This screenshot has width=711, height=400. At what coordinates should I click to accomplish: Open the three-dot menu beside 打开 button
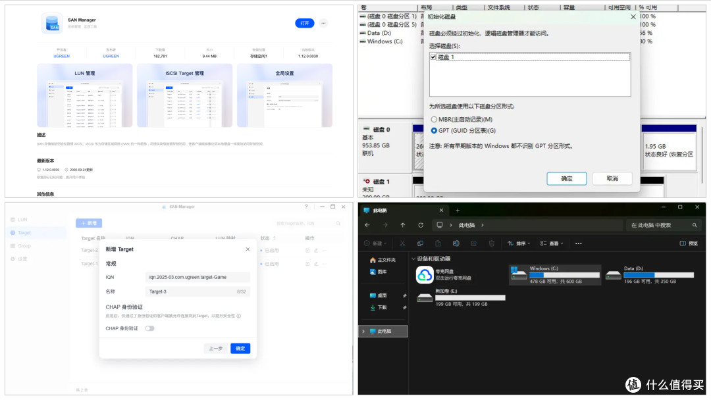pos(323,23)
